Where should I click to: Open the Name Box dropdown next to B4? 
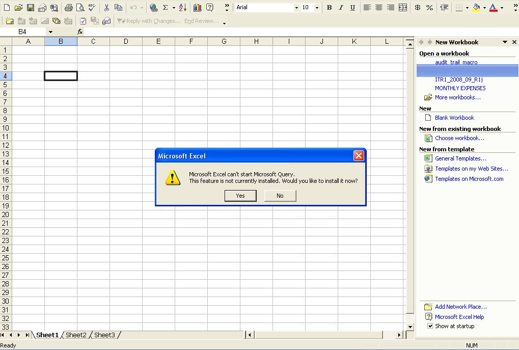click(50, 32)
